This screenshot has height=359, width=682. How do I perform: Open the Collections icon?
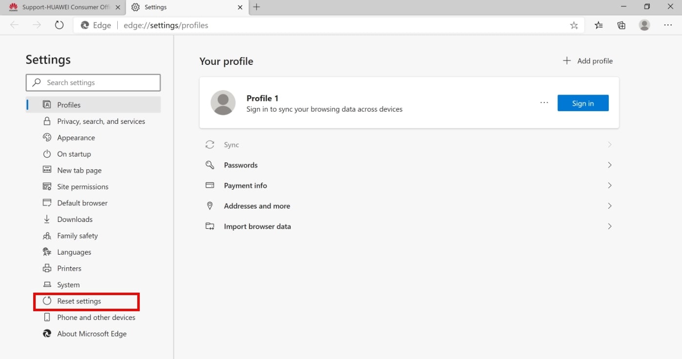click(621, 25)
